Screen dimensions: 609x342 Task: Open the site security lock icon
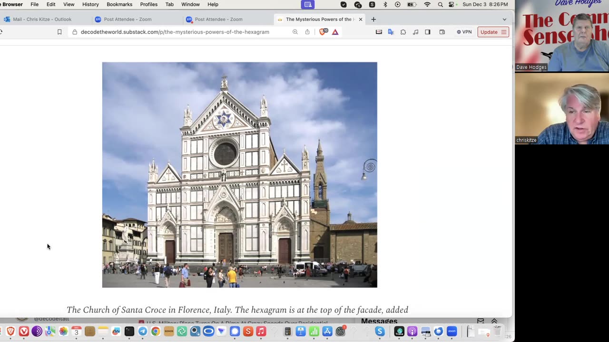pos(75,32)
